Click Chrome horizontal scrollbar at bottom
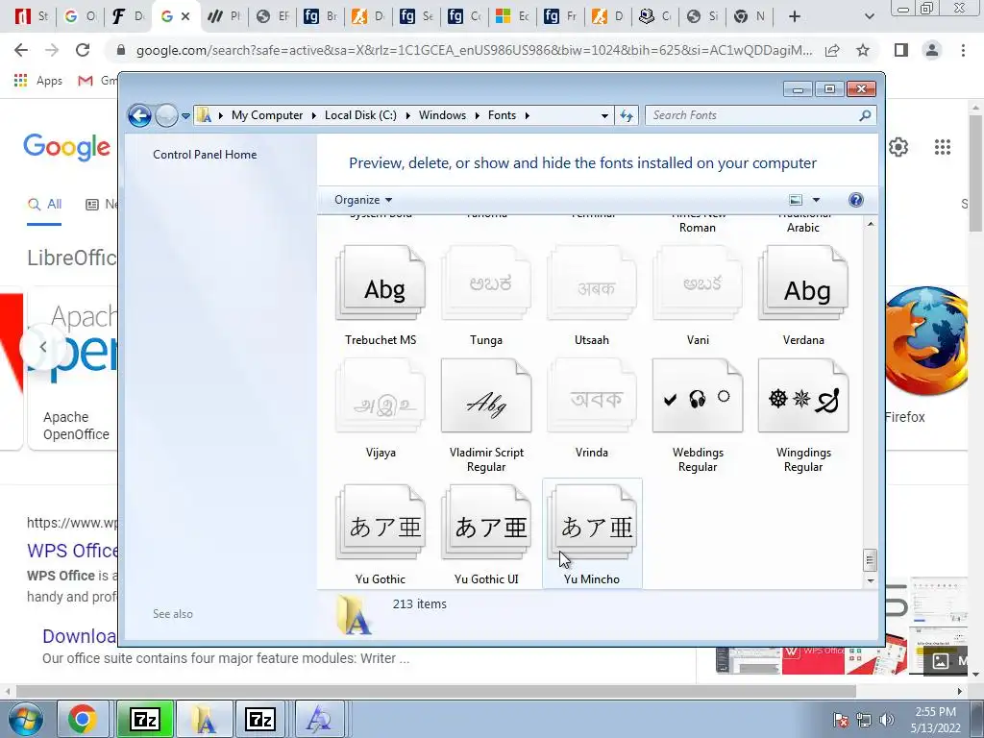 pos(436,691)
